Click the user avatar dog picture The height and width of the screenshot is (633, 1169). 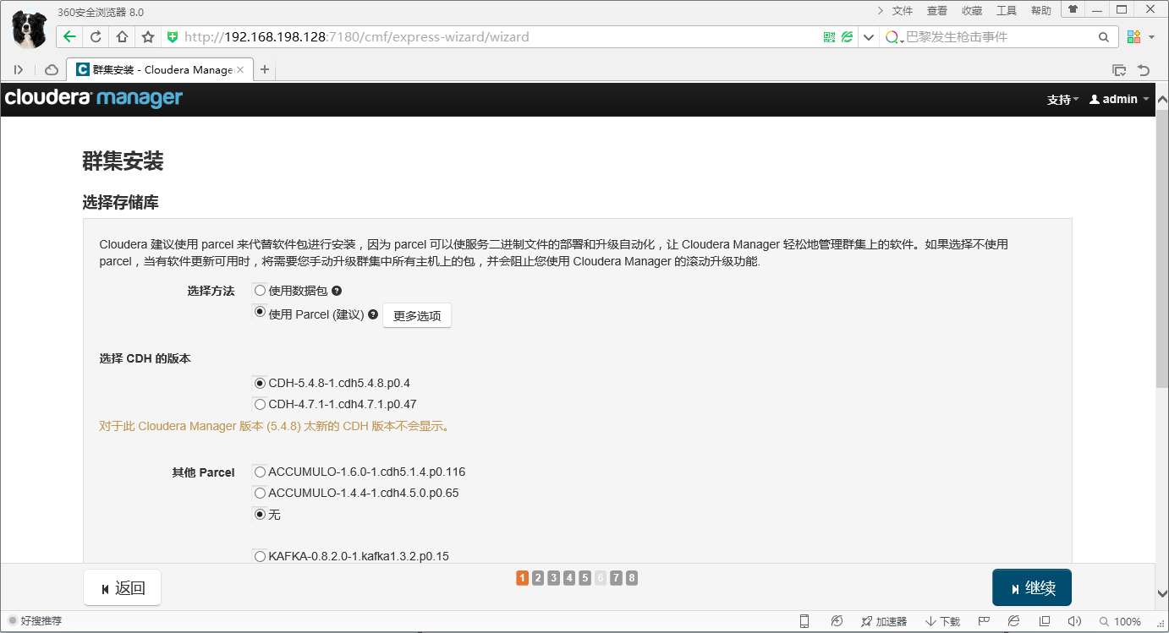click(x=30, y=30)
